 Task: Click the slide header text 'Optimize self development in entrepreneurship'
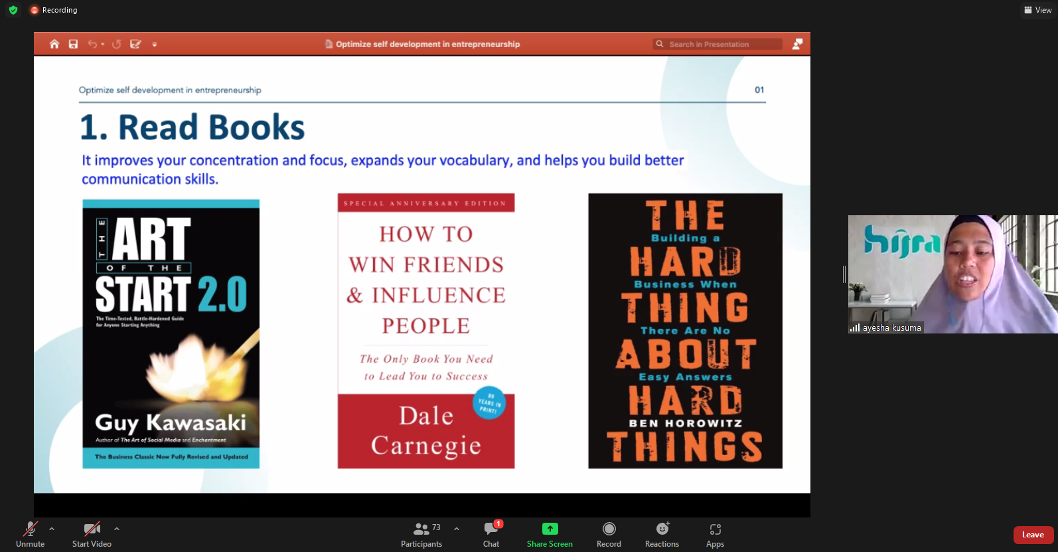tap(170, 90)
